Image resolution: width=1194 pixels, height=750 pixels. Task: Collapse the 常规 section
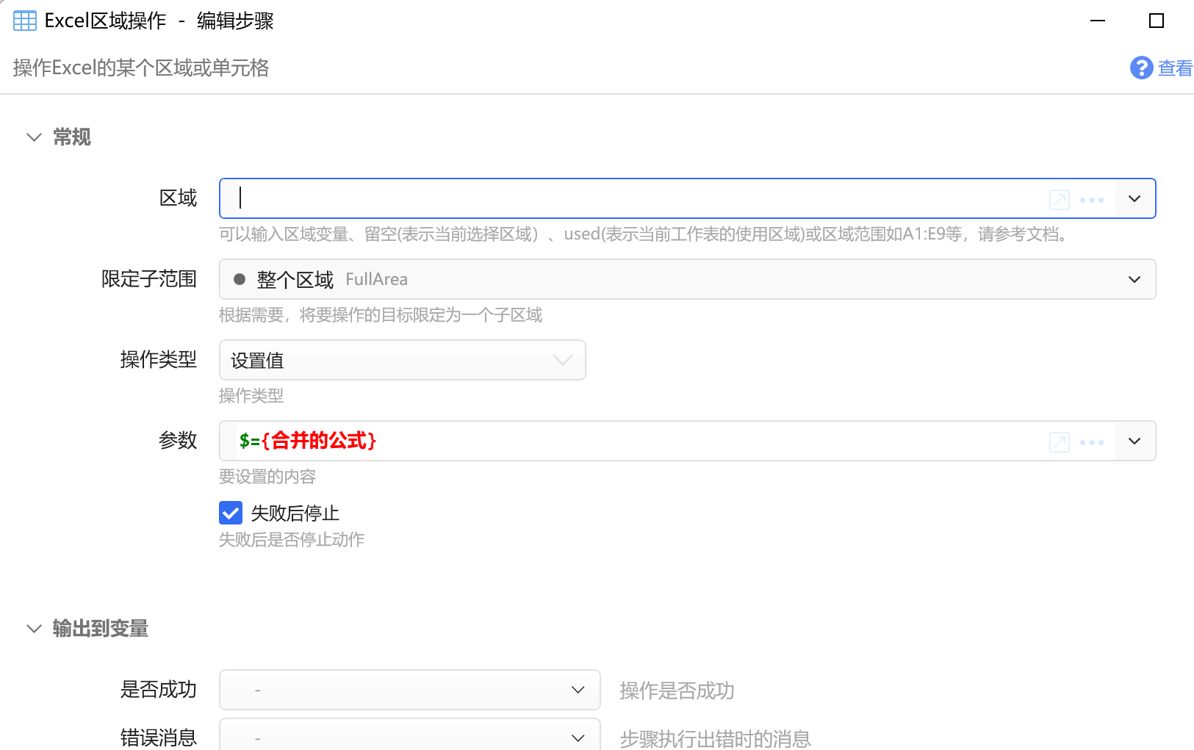34,137
